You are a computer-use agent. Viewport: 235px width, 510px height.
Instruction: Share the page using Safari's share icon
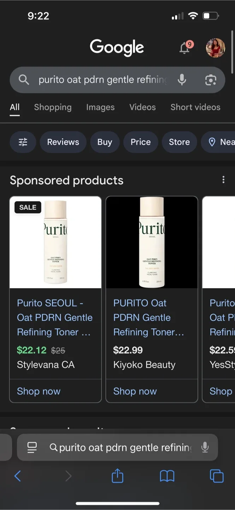117,476
